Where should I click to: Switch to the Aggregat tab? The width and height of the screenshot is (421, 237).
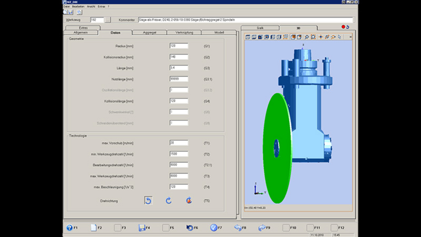coord(150,32)
